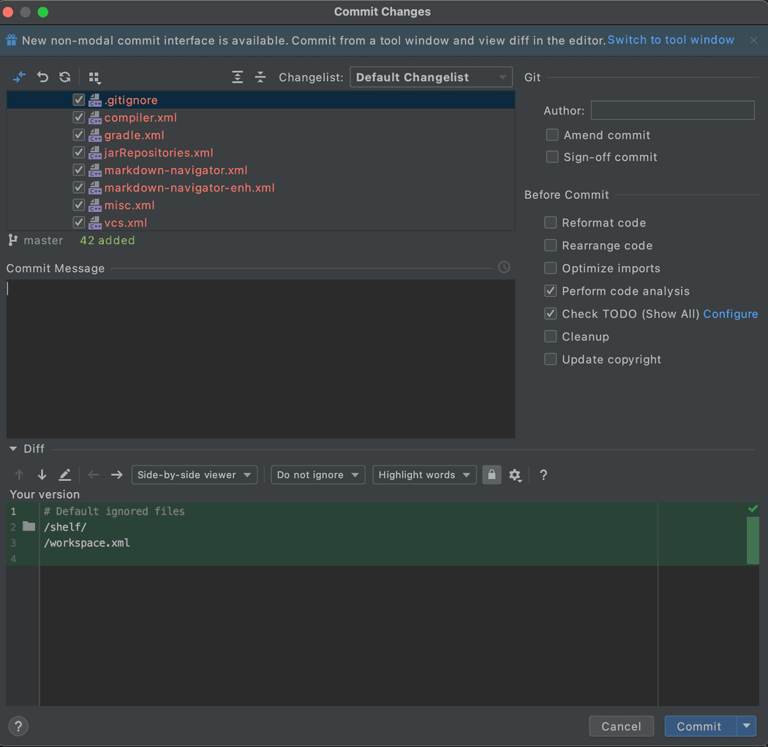Screen dimensions: 768x747
Task: Collapse all changed files
Action: [x=260, y=77]
